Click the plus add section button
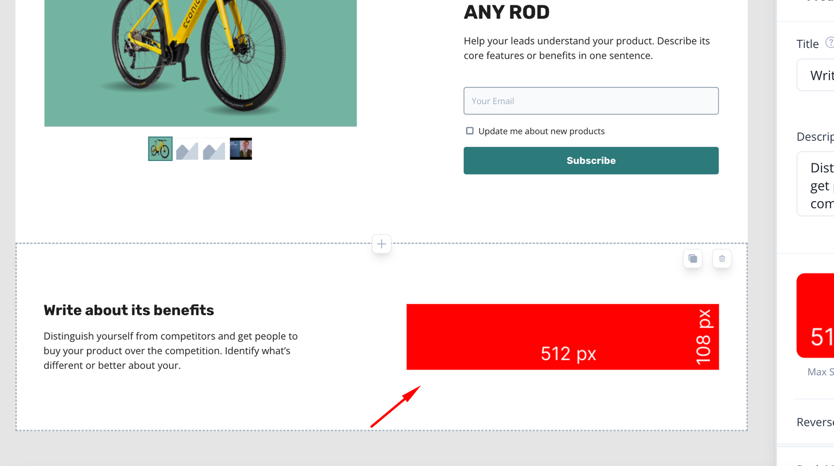Viewport: 834px width, 466px height. pos(382,244)
